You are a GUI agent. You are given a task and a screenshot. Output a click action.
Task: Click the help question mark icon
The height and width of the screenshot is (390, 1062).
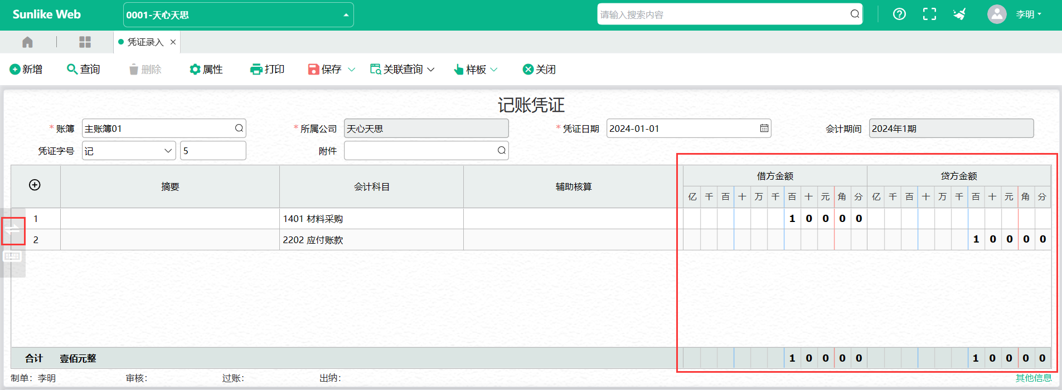pyautogui.click(x=899, y=14)
